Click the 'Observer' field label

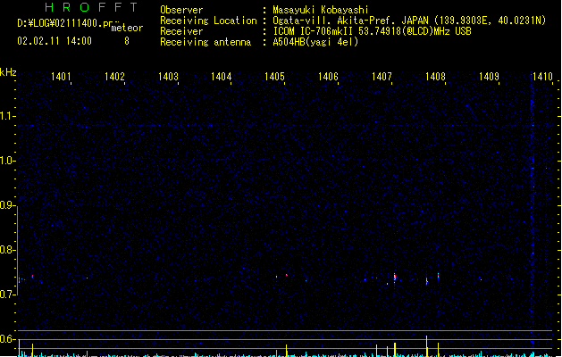point(181,10)
